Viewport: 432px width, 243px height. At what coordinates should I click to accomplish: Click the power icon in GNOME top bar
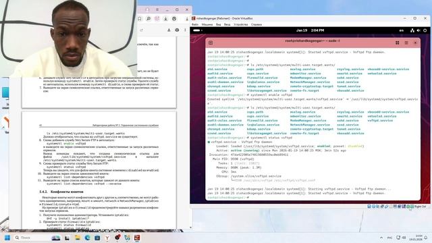pyautogui.click(x=425, y=30)
